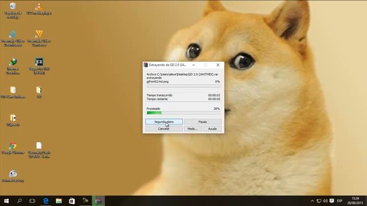The height and width of the screenshot is (206, 367).
Task: Click the WinRAR icon in dialog title bar
Action: coord(146,65)
